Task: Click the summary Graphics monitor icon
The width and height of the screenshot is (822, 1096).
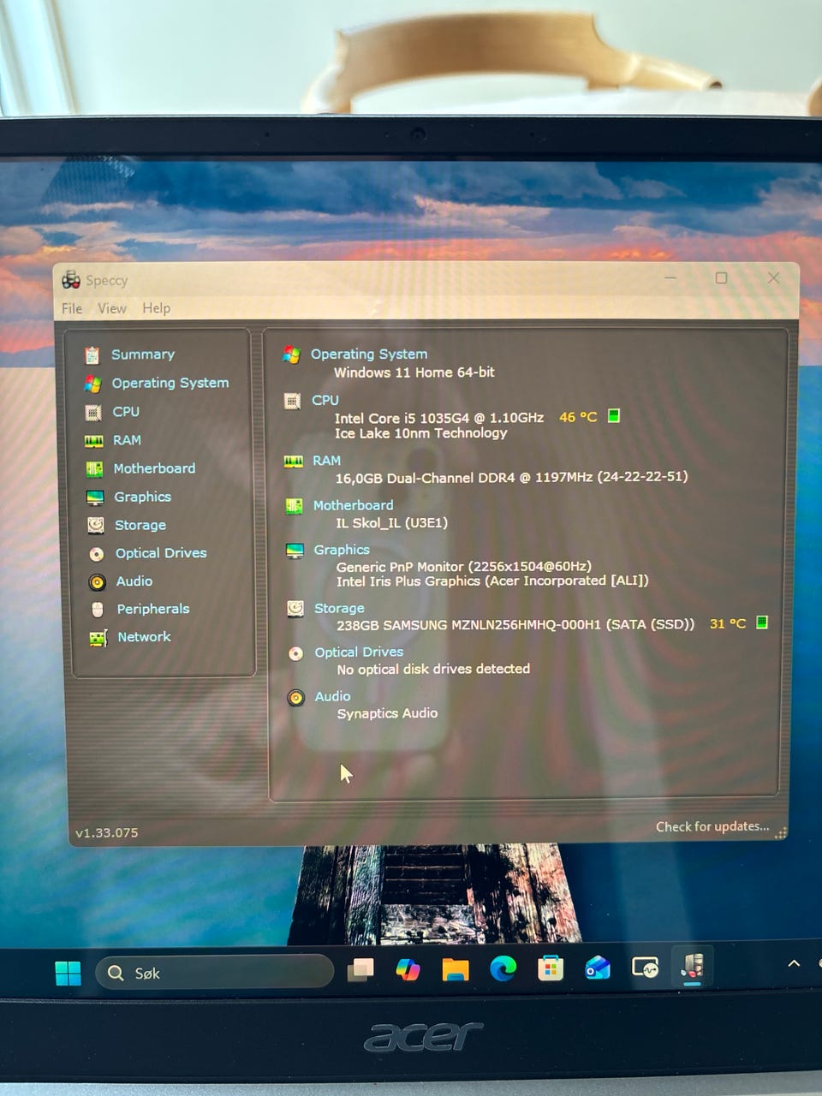Action: pyautogui.click(x=295, y=551)
